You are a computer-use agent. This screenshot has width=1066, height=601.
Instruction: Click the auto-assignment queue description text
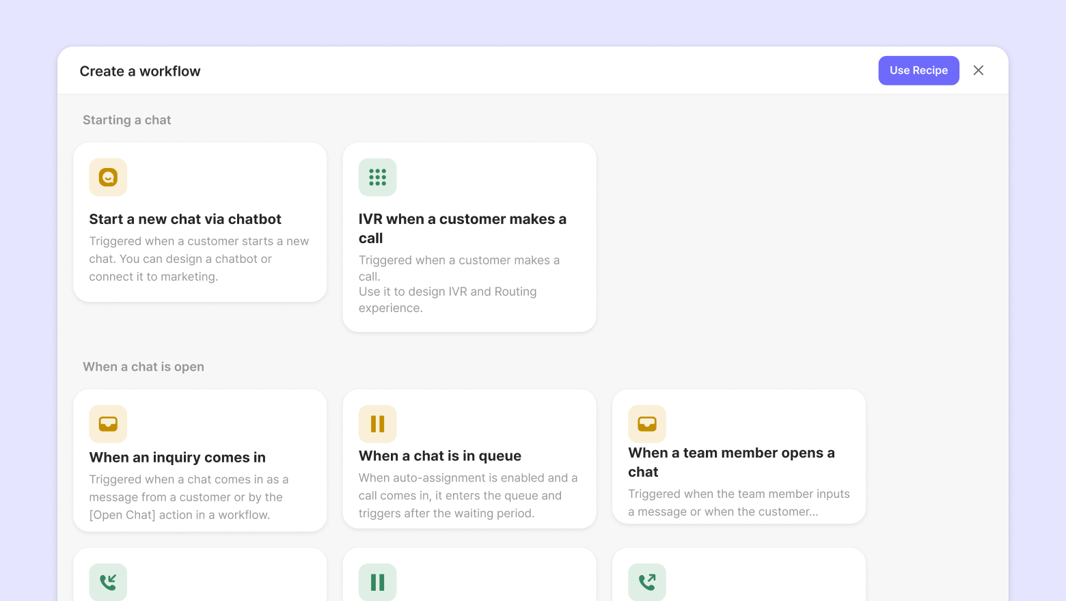tap(468, 496)
